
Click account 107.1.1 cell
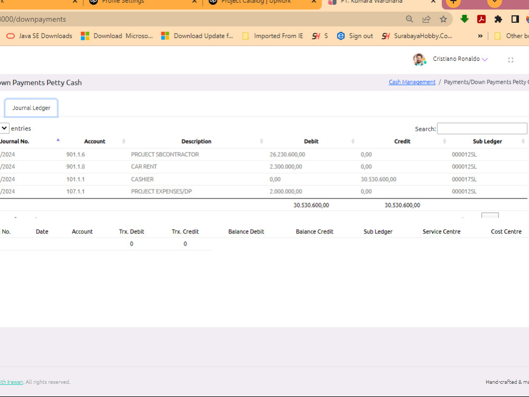pyautogui.click(x=76, y=192)
